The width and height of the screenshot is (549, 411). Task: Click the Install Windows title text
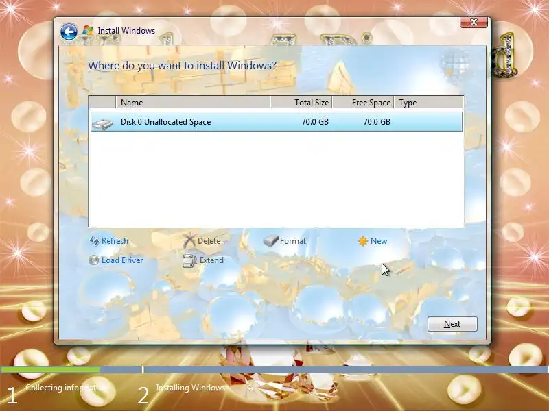coord(126,31)
